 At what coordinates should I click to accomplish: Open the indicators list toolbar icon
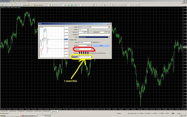tap(69, 5)
